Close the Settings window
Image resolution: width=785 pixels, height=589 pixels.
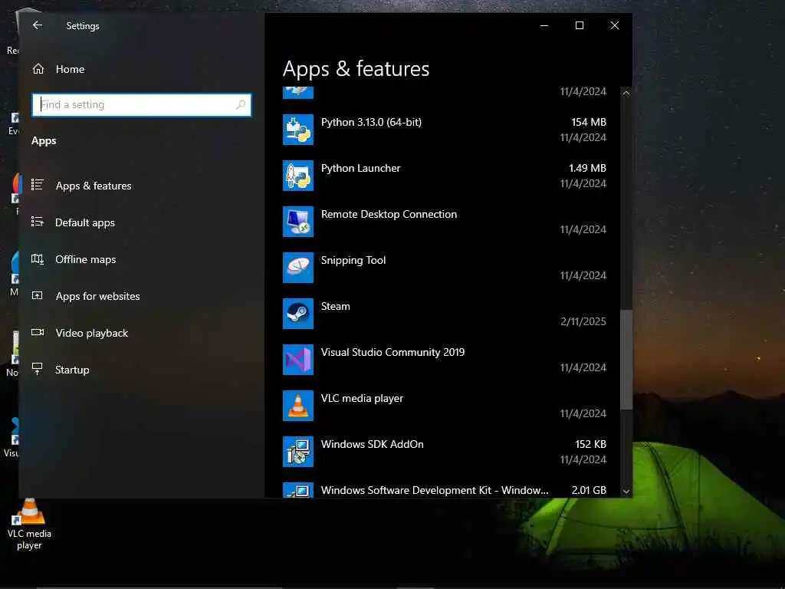tap(614, 25)
